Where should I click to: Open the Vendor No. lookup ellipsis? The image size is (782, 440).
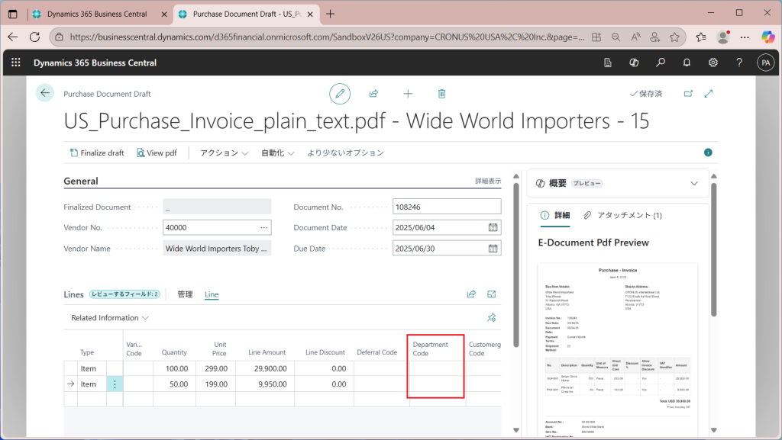(x=263, y=227)
